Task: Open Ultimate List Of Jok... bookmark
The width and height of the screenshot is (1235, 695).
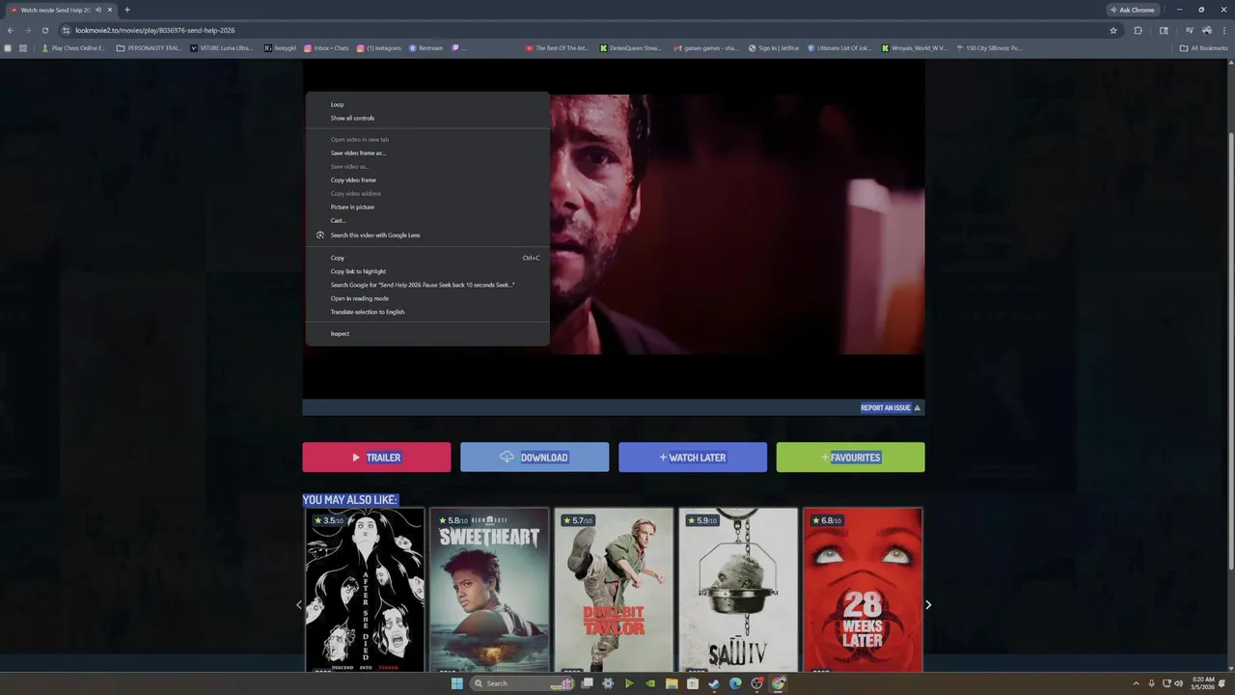Action: [x=839, y=47]
